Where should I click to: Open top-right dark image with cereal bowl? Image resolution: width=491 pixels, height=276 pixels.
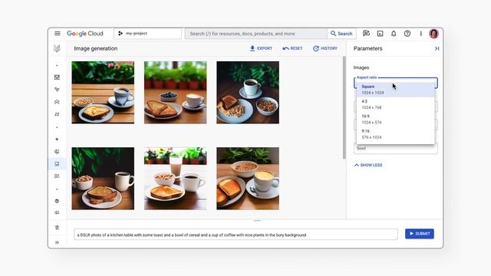(x=248, y=92)
